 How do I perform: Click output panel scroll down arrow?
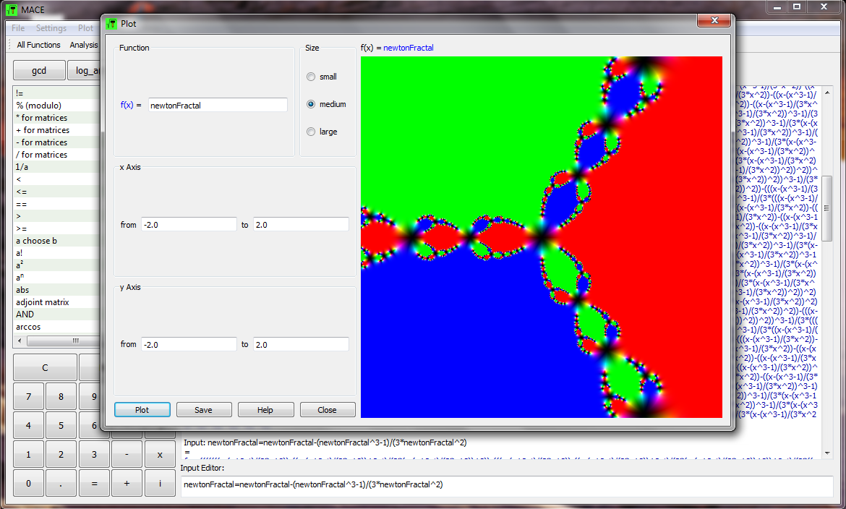coord(828,453)
